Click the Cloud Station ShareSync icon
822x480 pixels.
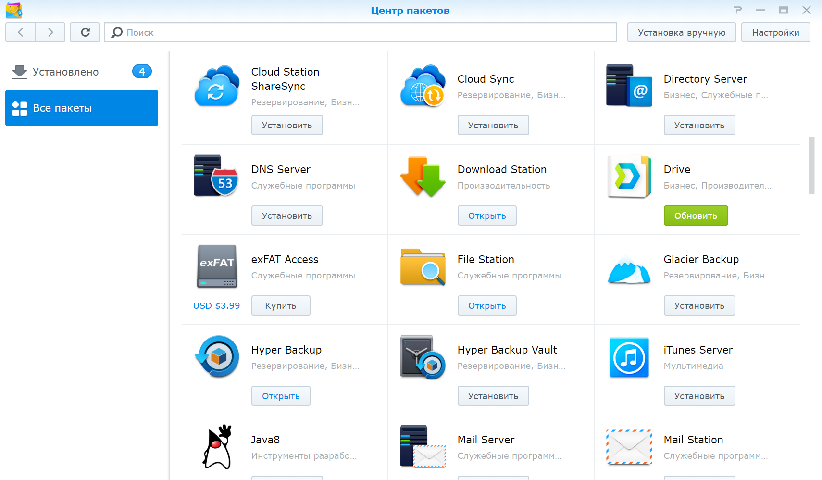click(217, 86)
